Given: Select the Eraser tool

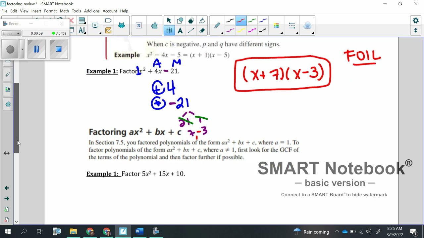Looking at the screenshot, I should point(202,30).
